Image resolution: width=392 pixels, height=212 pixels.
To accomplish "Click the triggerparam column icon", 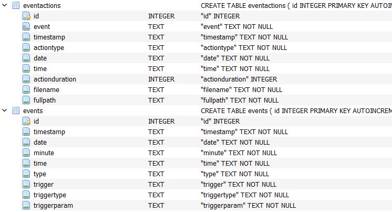I will coord(27,205).
